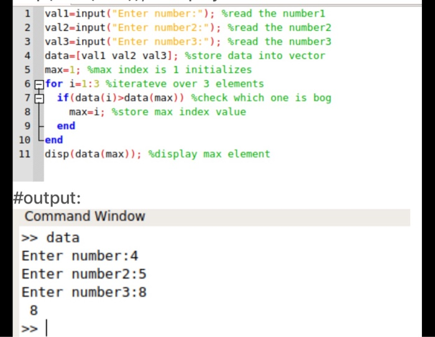Viewport: 435px width, 337px height.
Task: Click line number 9 in the editor gutter
Action: (27, 126)
